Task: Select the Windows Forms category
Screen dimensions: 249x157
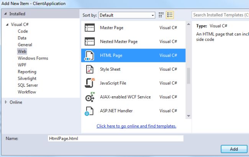Action: pos(33,58)
